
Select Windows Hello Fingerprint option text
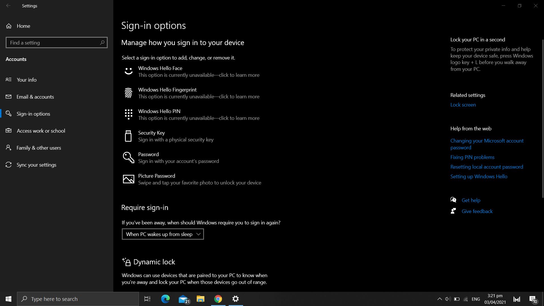click(167, 90)
